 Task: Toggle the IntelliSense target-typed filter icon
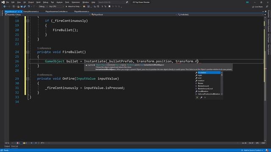[x=197, y=98]
